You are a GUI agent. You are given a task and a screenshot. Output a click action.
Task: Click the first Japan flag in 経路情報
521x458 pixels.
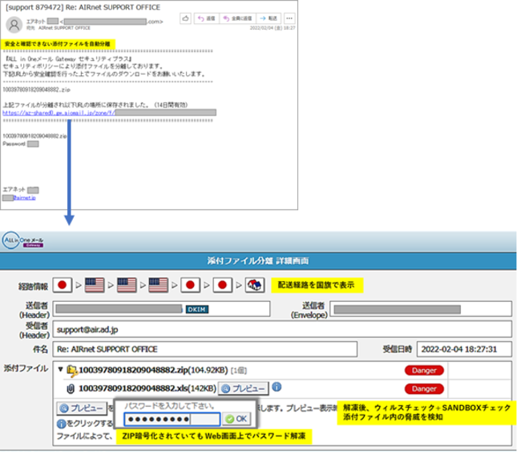point(63,285)
